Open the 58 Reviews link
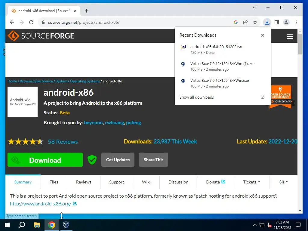 pyautogui.click(x=63, y=142)
